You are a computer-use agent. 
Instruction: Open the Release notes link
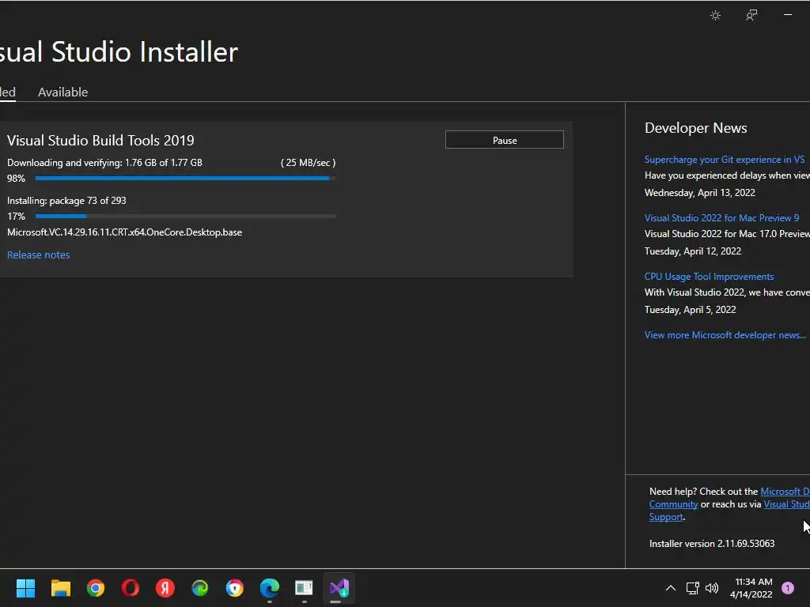(38, 254)
